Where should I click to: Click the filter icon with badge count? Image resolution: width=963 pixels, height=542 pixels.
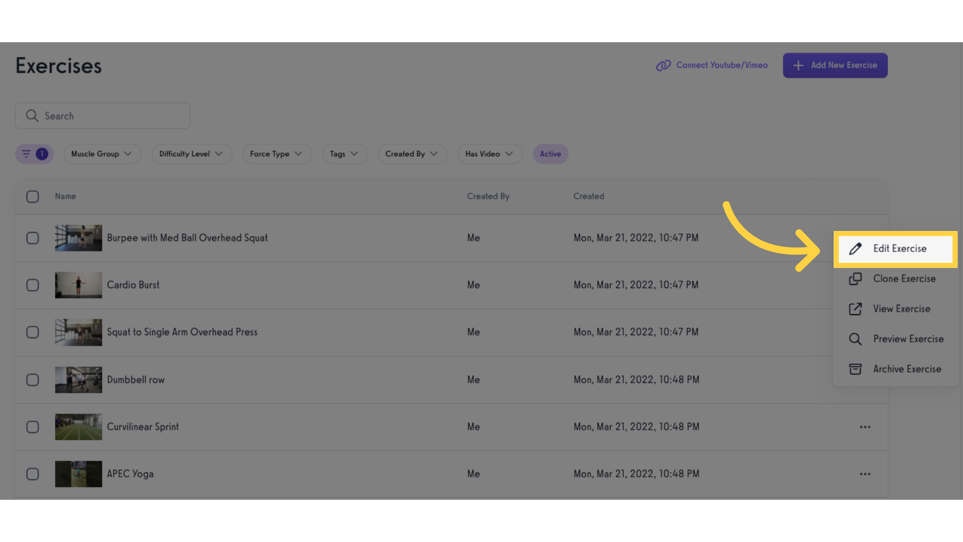click(34, 154)
